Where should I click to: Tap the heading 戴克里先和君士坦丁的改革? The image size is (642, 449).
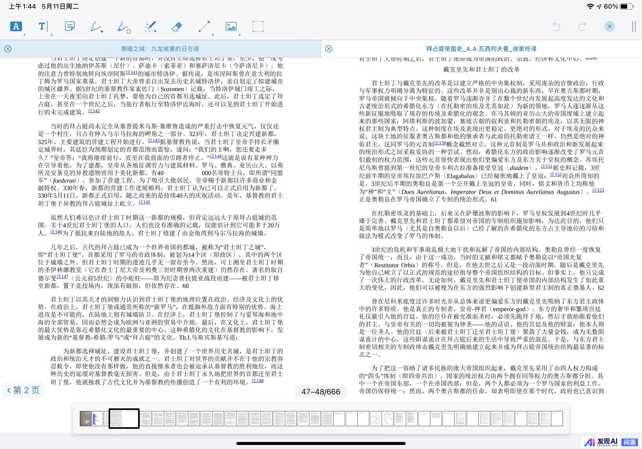pos(481,69)
